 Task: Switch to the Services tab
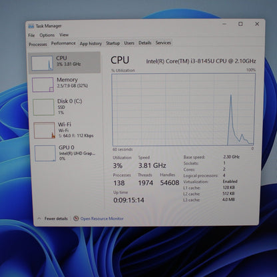coord(163,43)
